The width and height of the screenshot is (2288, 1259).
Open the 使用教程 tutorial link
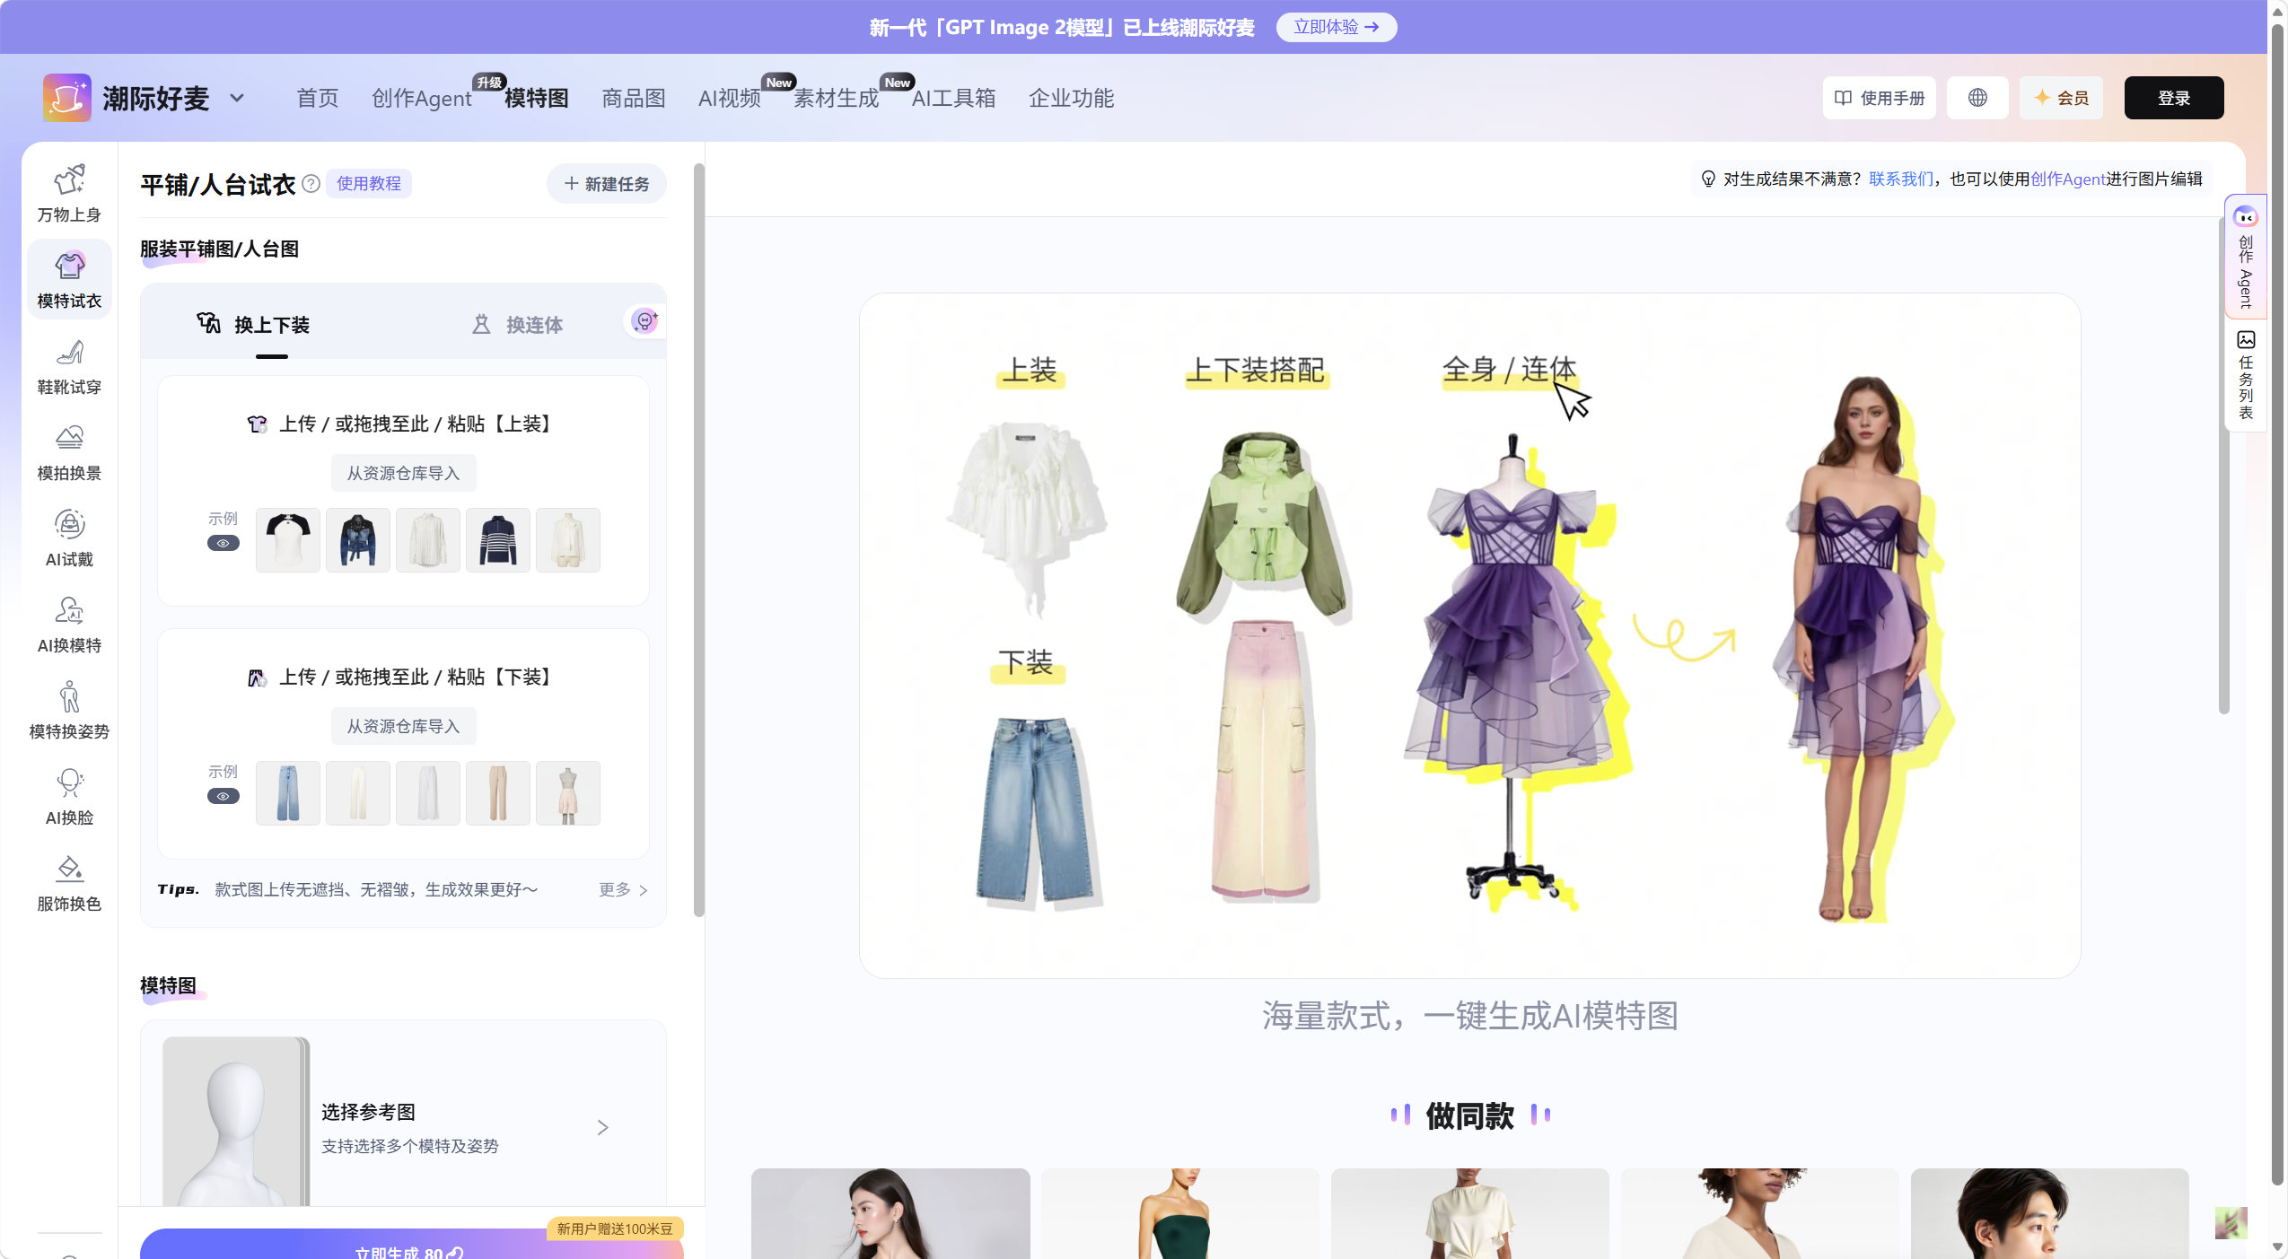[x=369, y=183]
